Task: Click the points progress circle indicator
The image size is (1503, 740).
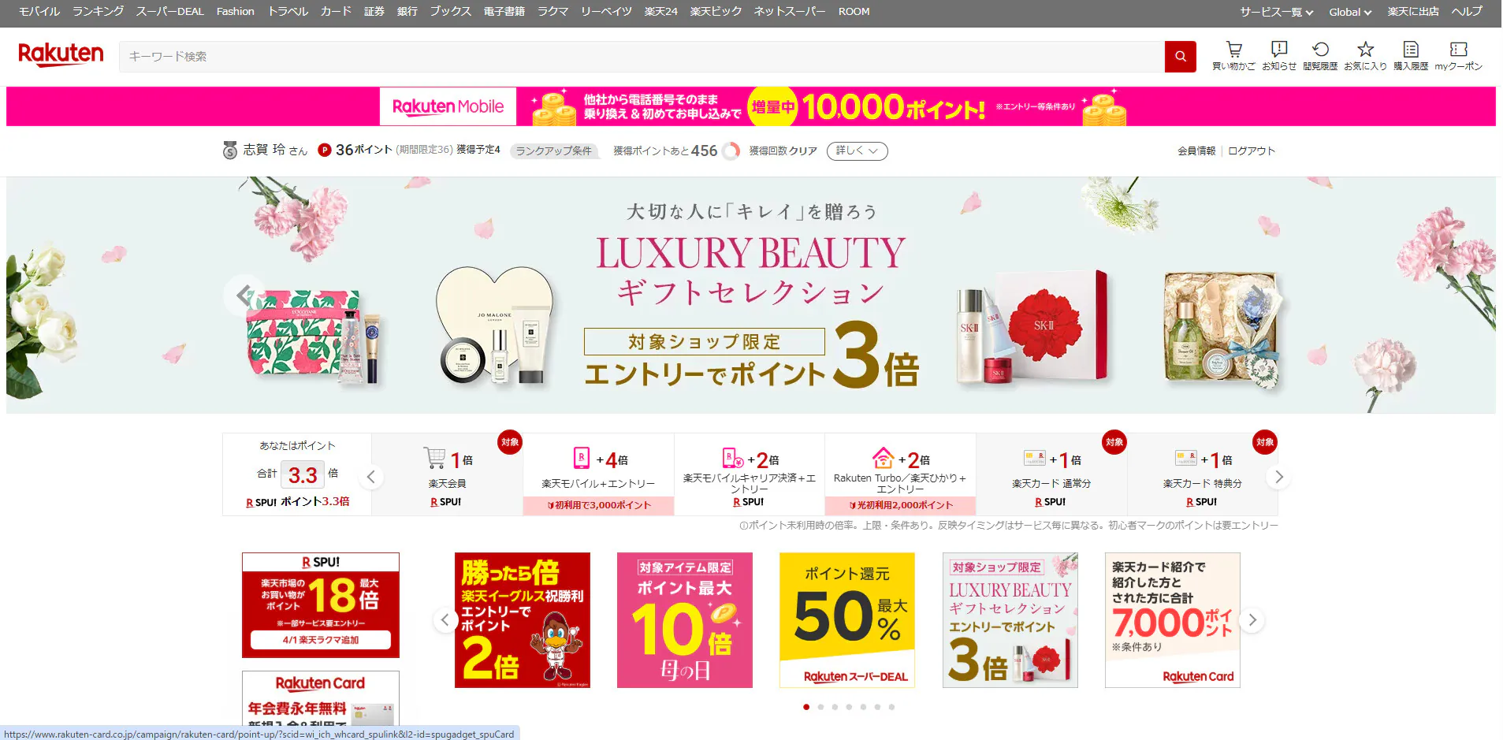Action: (x=731, y=151)
